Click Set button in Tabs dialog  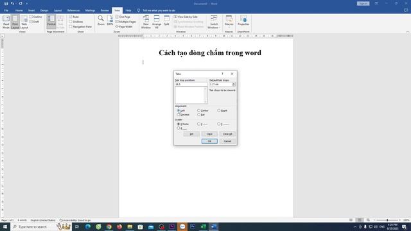click(x=191, y=134)
